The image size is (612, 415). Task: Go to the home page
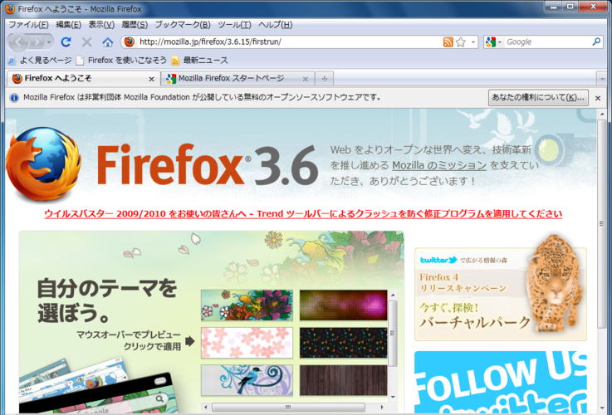click(x=108, y=41)
